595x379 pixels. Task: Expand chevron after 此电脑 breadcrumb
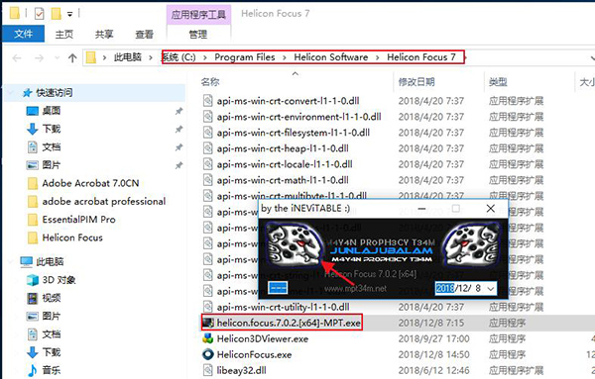coord(151,57)
